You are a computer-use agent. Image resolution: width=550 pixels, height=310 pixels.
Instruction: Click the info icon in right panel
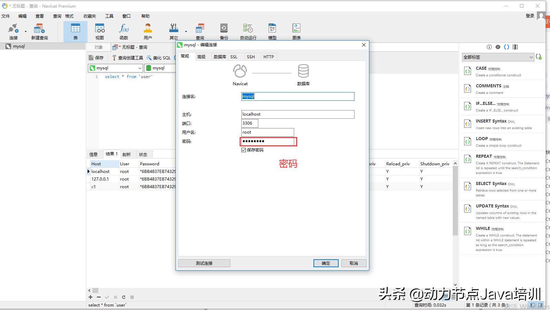(x=489, y=47)
